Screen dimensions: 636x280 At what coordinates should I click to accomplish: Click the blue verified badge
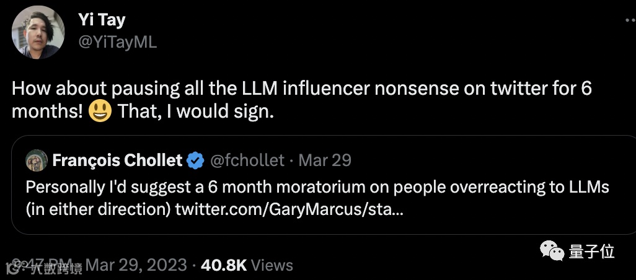click(x=196, y=161)
